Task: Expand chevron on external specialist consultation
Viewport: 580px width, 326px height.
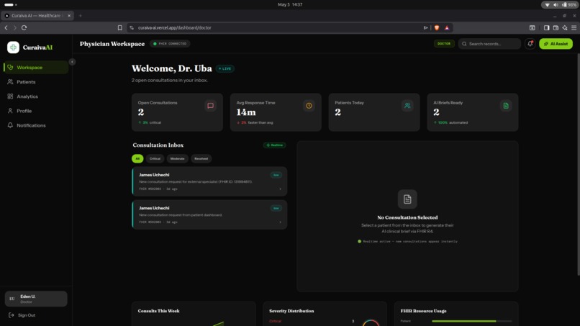Action: (x=280, y=189)
